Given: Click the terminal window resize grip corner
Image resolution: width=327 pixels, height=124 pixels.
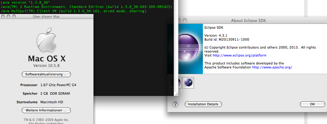Looking at the screenshot, I should [x=176, y=94].
